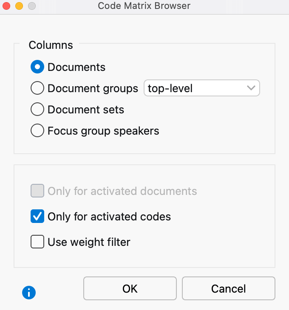The height and width of the screenshot is (310, 289).
Task: Open the top-level dropdown list
Action: (202, 88)
